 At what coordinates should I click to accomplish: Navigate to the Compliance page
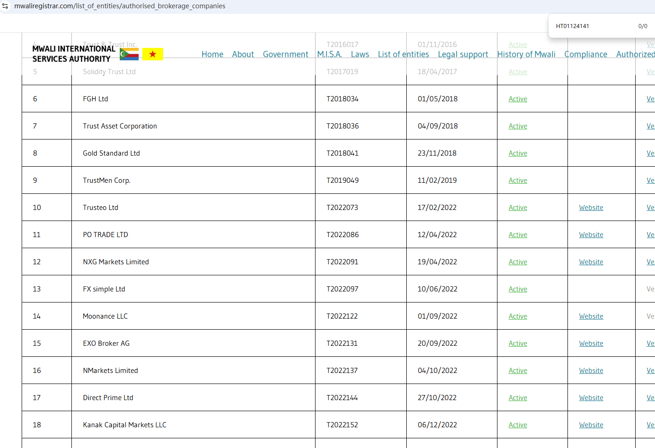pos(585,54)
